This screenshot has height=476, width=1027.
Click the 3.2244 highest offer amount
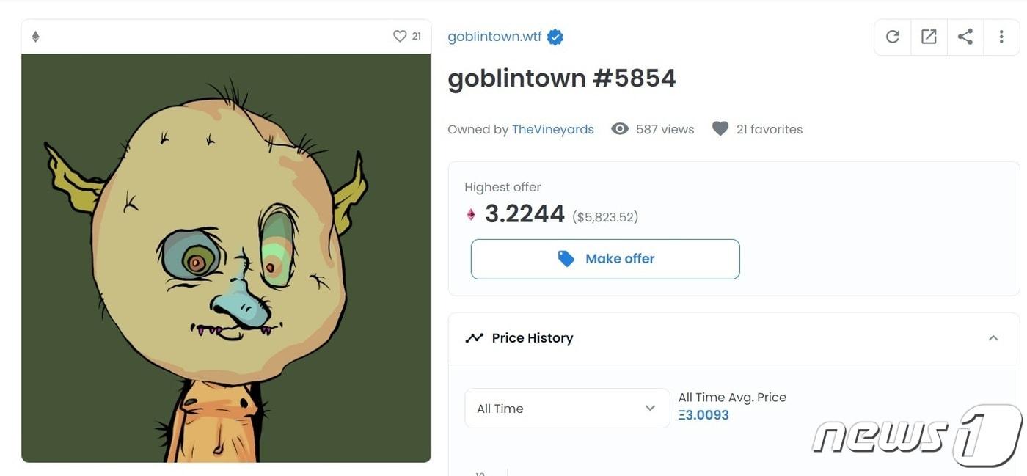click(525, 214)
